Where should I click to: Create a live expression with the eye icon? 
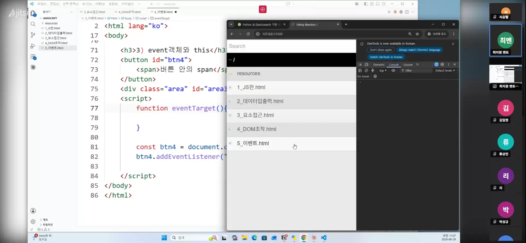[393, 71]
